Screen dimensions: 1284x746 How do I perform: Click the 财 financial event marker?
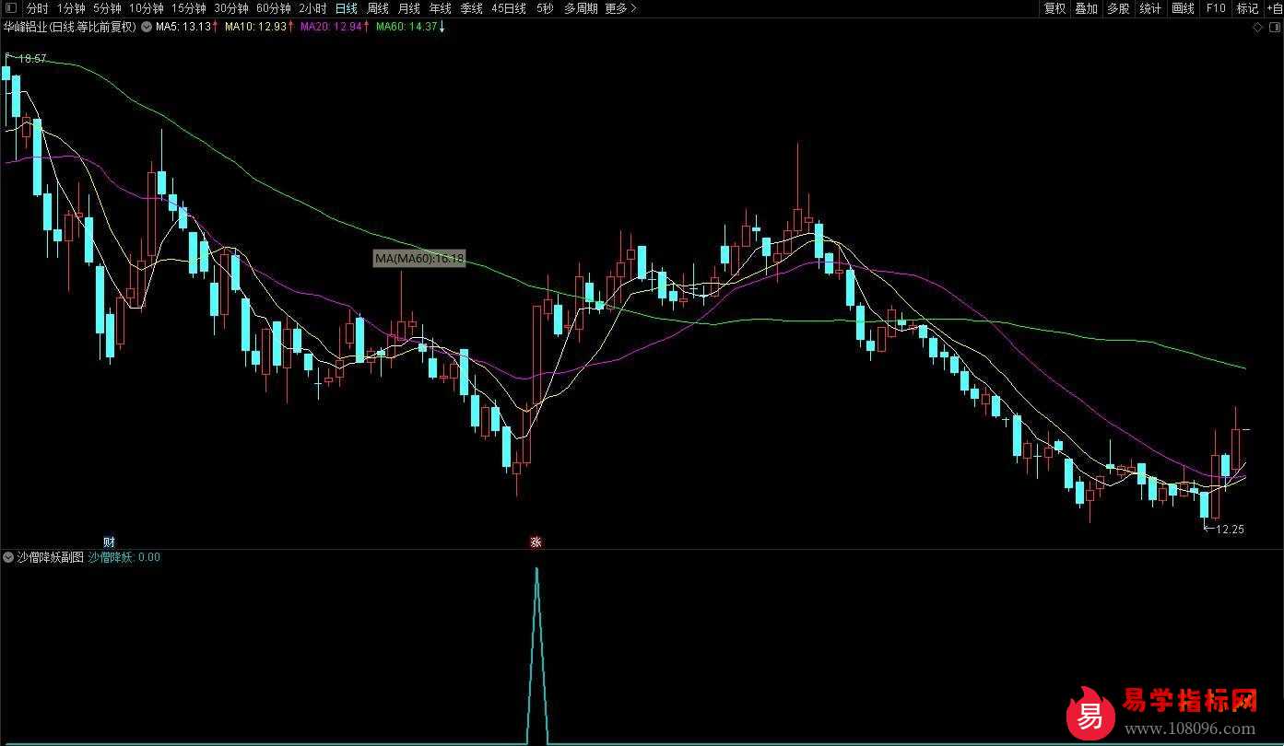(109, 542)
